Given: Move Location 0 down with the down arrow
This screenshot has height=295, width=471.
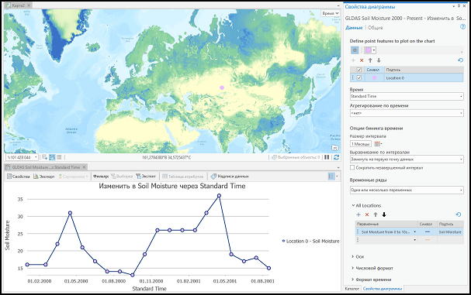Looking at the screenshot, I should 379,60.
